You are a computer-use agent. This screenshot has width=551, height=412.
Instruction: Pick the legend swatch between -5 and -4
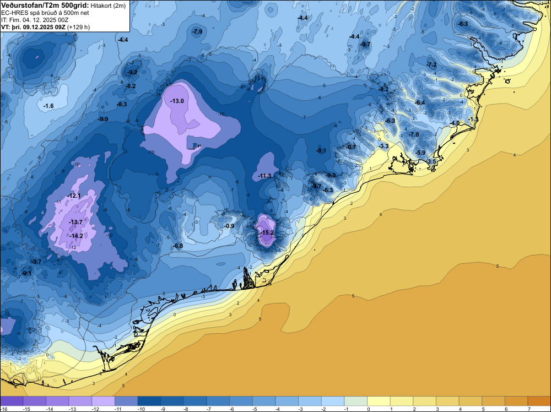click(264, 401)
